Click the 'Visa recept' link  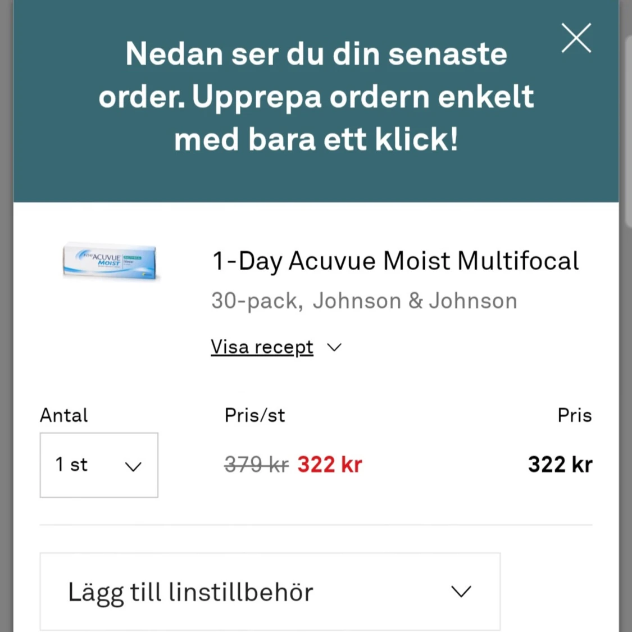click(262, 347)
